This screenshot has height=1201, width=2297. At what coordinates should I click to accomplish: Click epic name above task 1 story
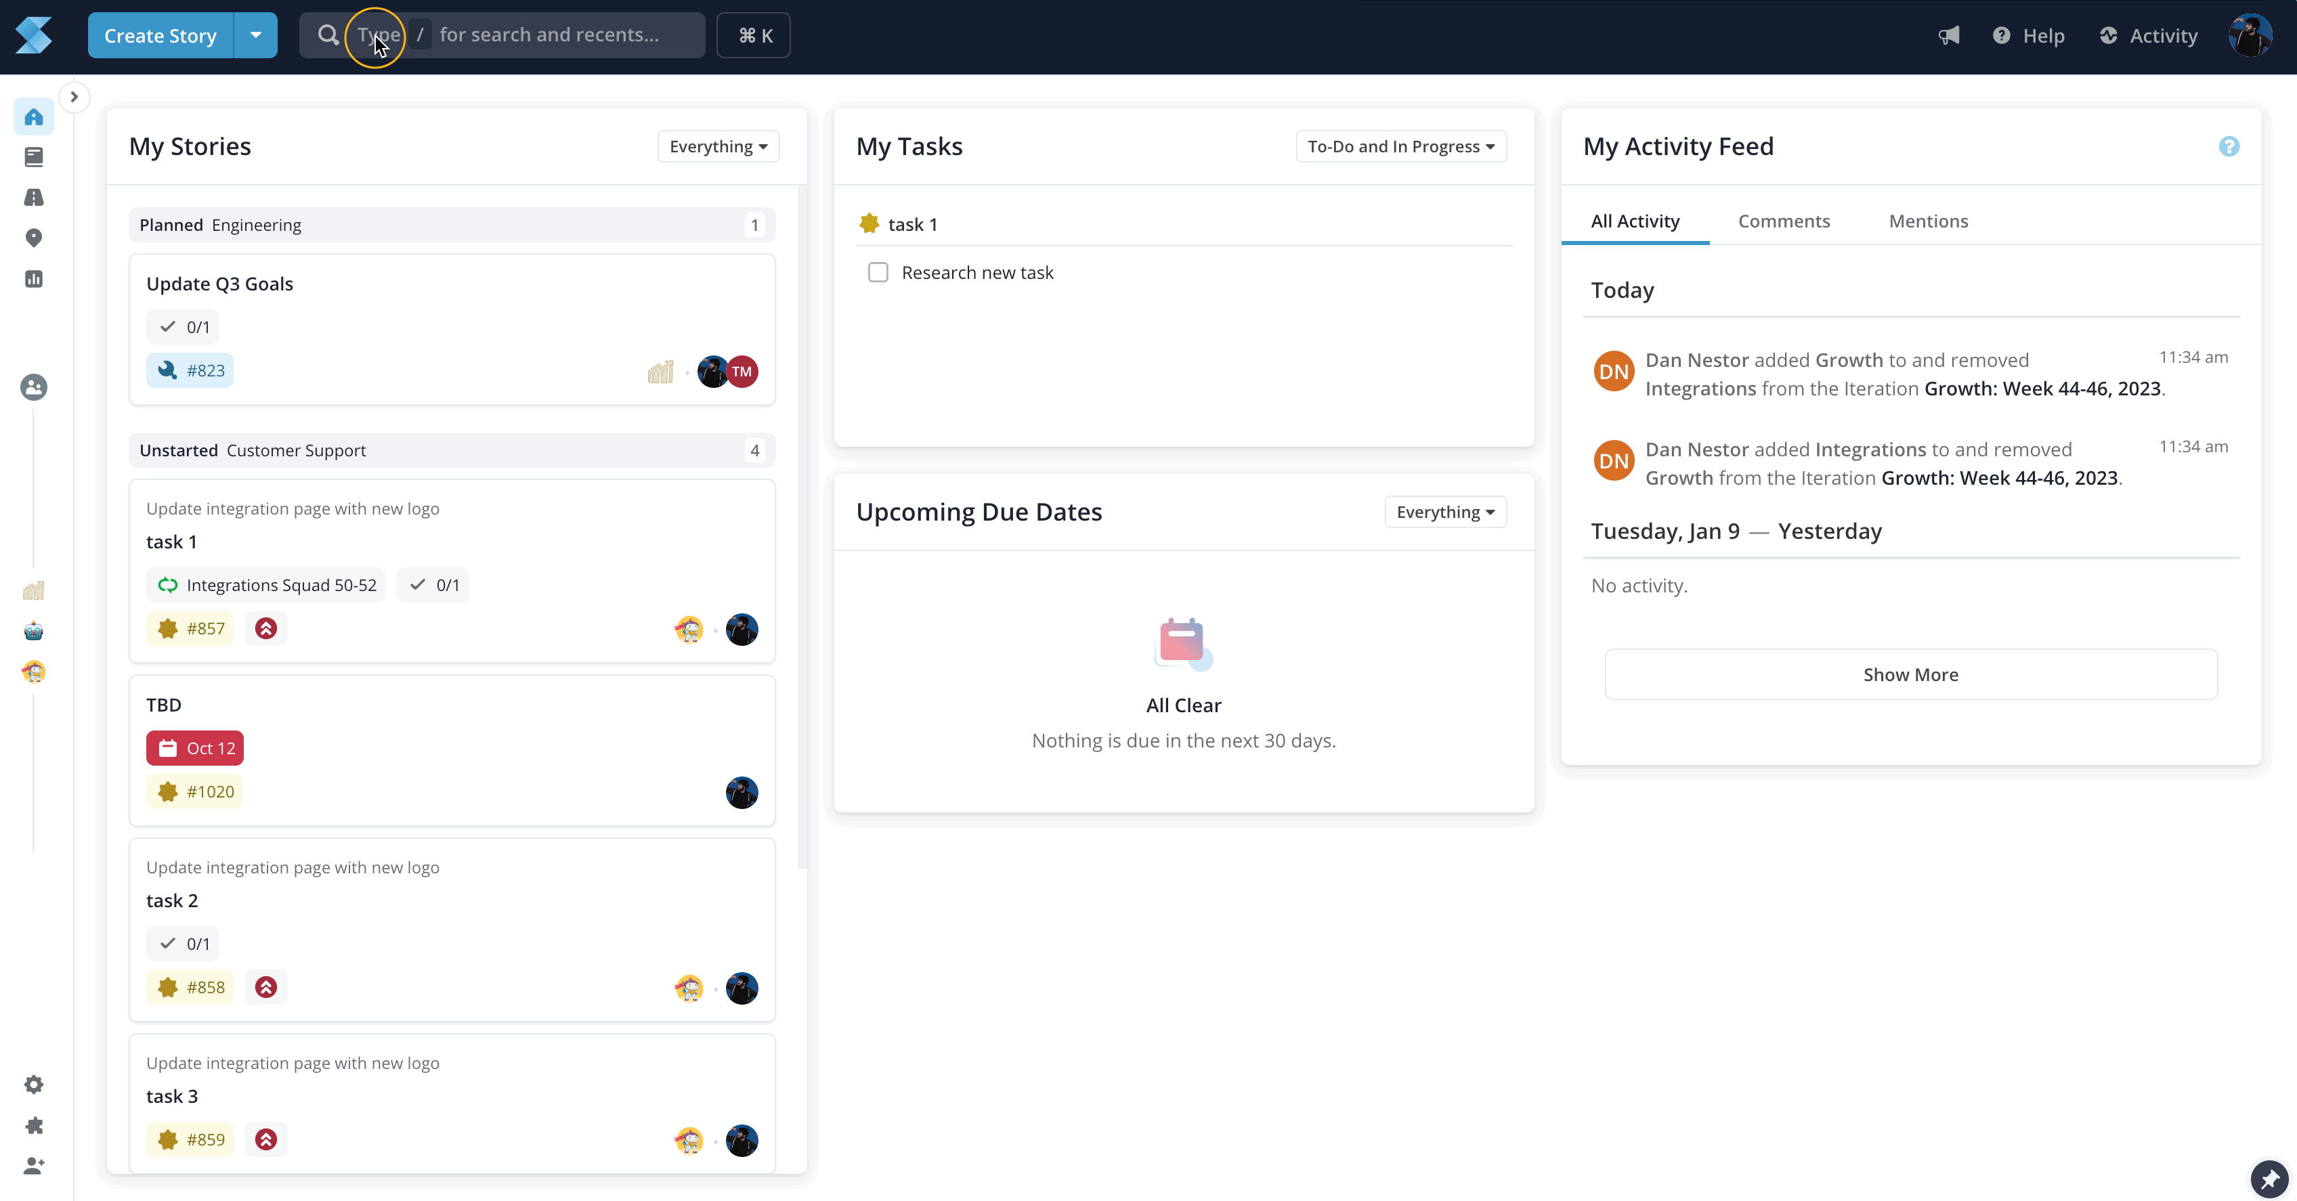pos(293,508)
